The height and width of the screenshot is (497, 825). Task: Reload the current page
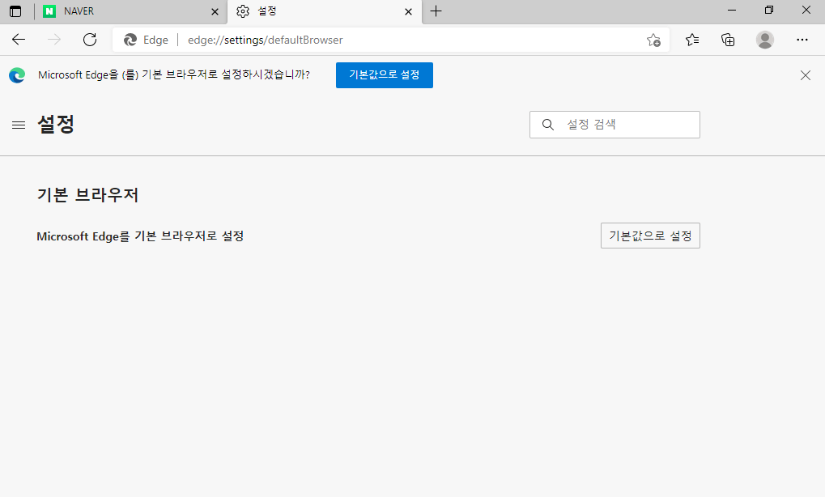90,40
